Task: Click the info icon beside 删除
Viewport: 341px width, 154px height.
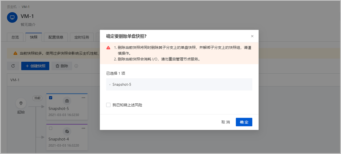Action: (x=76, y=66)
